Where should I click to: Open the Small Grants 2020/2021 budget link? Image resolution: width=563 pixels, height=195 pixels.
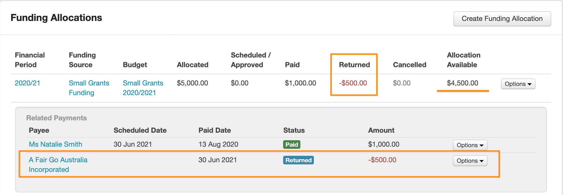[x=143, y=88]
